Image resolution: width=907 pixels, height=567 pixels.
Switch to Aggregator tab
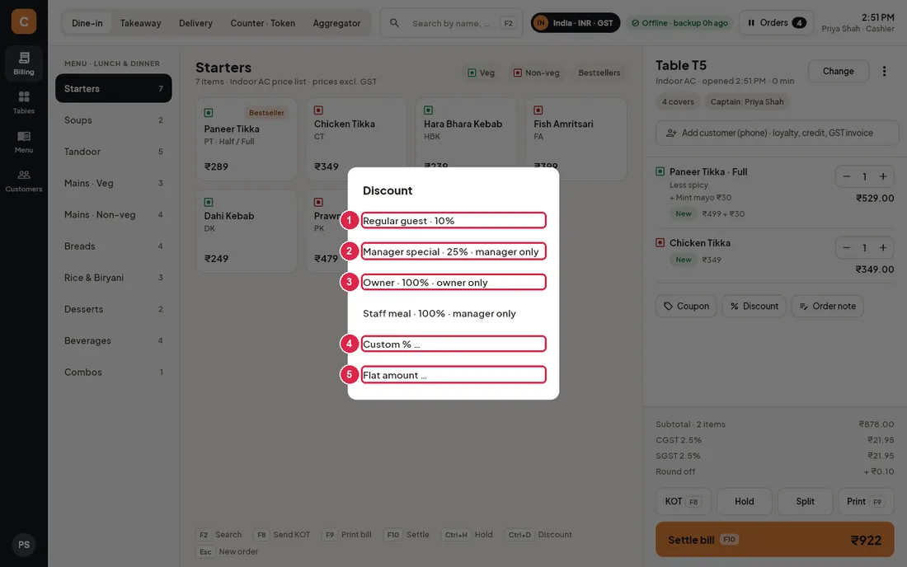coord(336,23)
